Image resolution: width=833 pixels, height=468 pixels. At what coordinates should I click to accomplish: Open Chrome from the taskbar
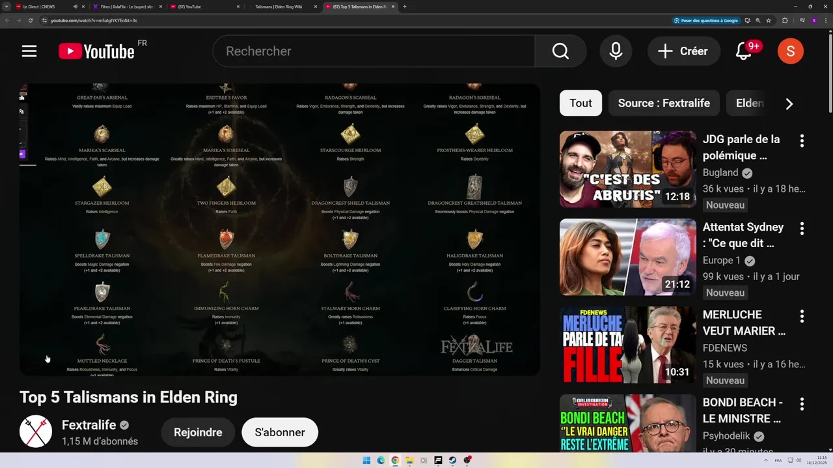pyautogui.click(x=395, y=460)
